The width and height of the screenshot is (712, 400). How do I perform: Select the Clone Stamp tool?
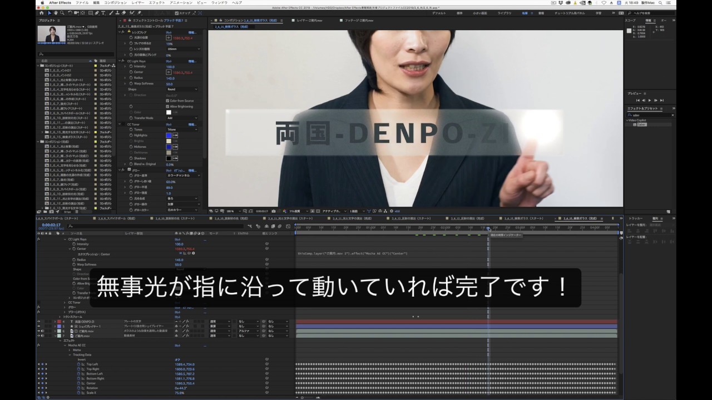(117, 13)
